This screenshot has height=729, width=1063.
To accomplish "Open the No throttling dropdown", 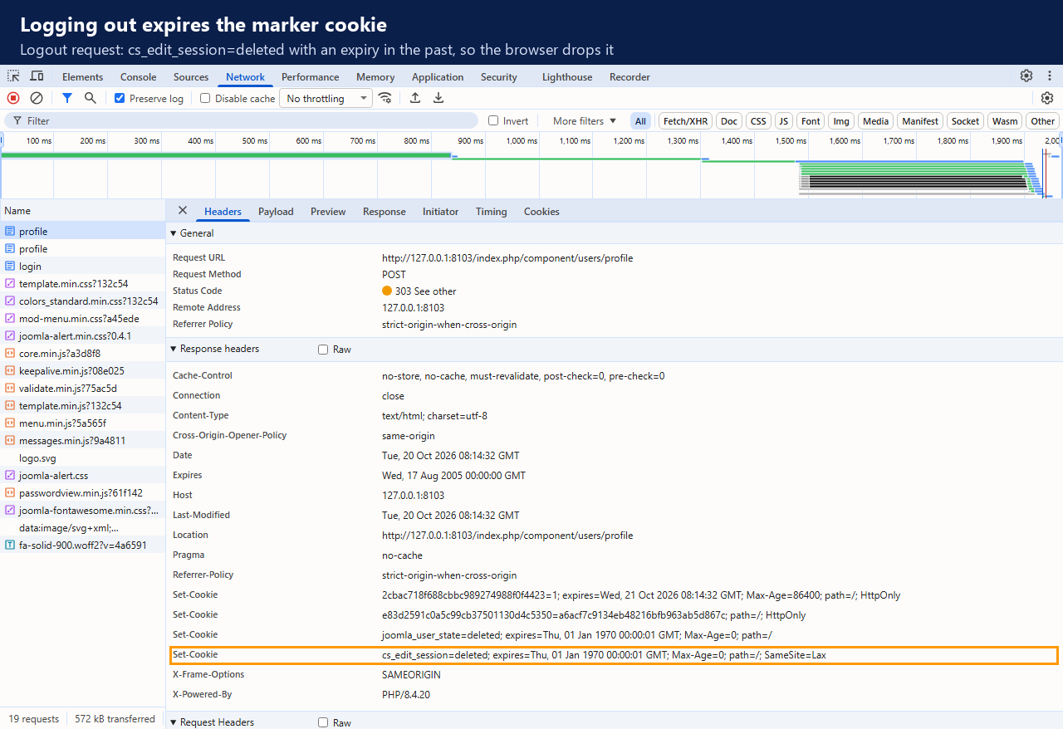I will 326,98.
